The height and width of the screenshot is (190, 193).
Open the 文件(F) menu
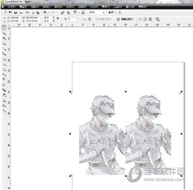tap(11, 7)
